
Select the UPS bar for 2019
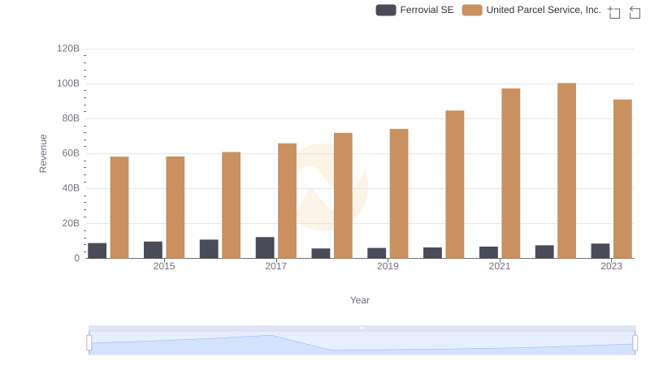[399, 194]
